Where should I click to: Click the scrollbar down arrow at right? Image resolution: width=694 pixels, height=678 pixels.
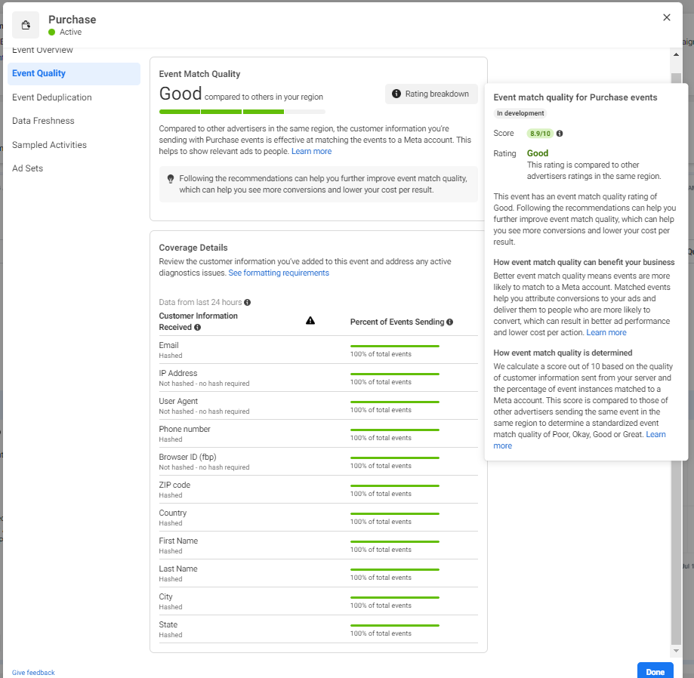676,651
